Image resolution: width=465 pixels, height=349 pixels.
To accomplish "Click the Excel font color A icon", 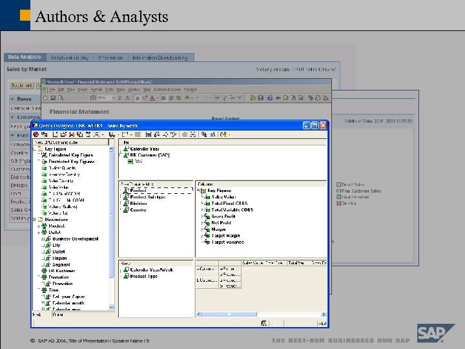I will point(152,98).
